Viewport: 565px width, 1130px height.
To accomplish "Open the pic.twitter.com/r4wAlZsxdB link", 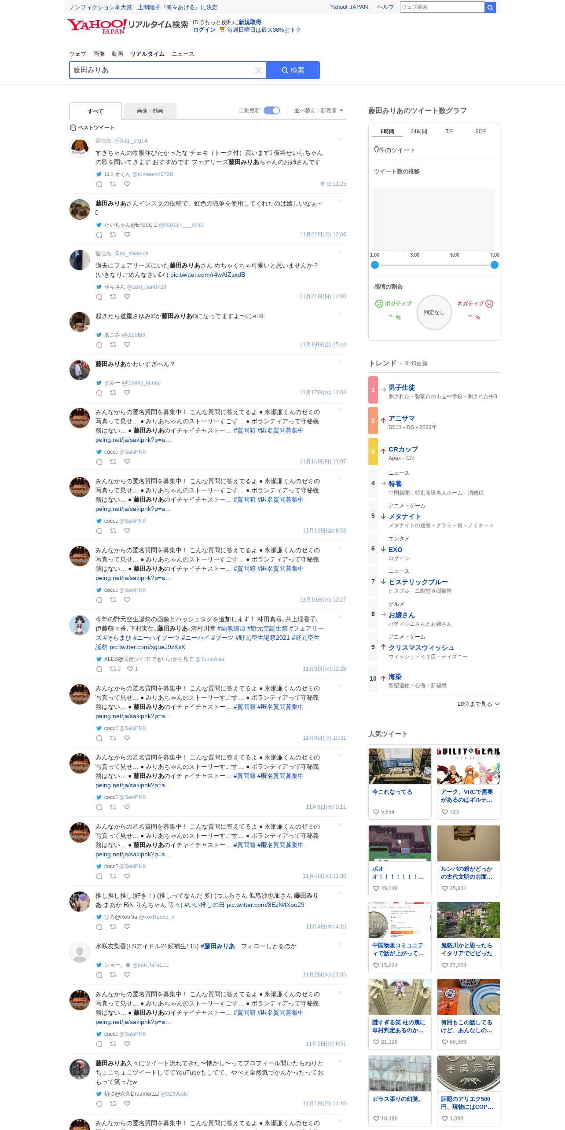I will [208, 275].
